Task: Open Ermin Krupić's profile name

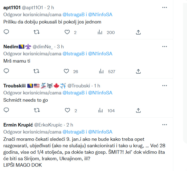Action: click(x=18, y=125)
